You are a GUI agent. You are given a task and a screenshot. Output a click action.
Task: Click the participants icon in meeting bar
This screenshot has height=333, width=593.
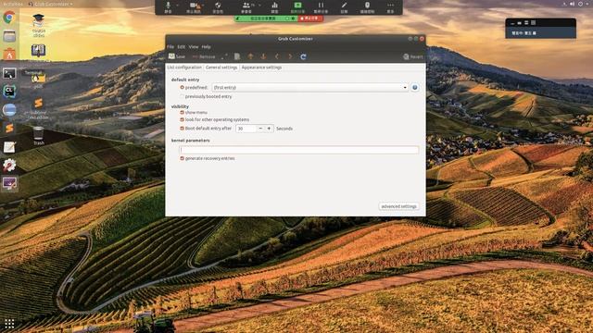click(x=246, y=6)
